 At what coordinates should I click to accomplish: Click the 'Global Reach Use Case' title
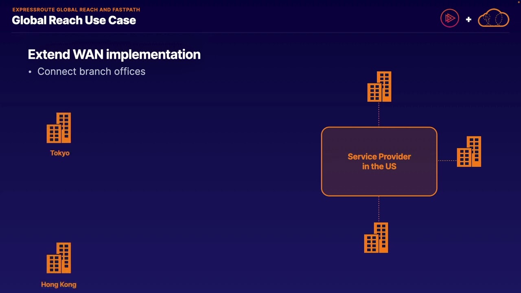point(74,20)
